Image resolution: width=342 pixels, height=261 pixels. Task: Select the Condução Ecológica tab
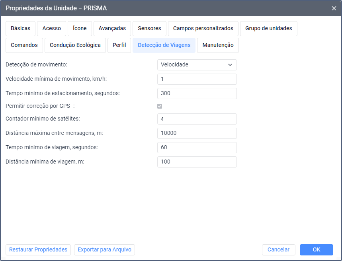[75, 45]
